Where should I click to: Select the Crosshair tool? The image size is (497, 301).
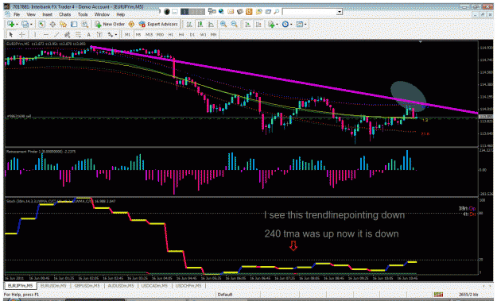(22, 34)
